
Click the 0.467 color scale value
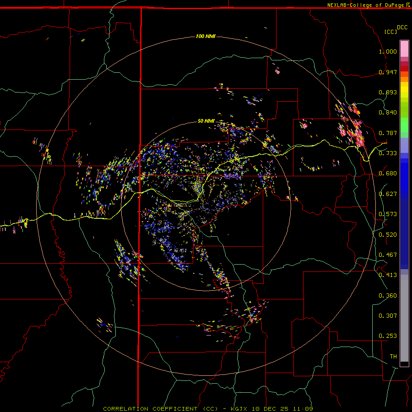[x=388, y=255]
